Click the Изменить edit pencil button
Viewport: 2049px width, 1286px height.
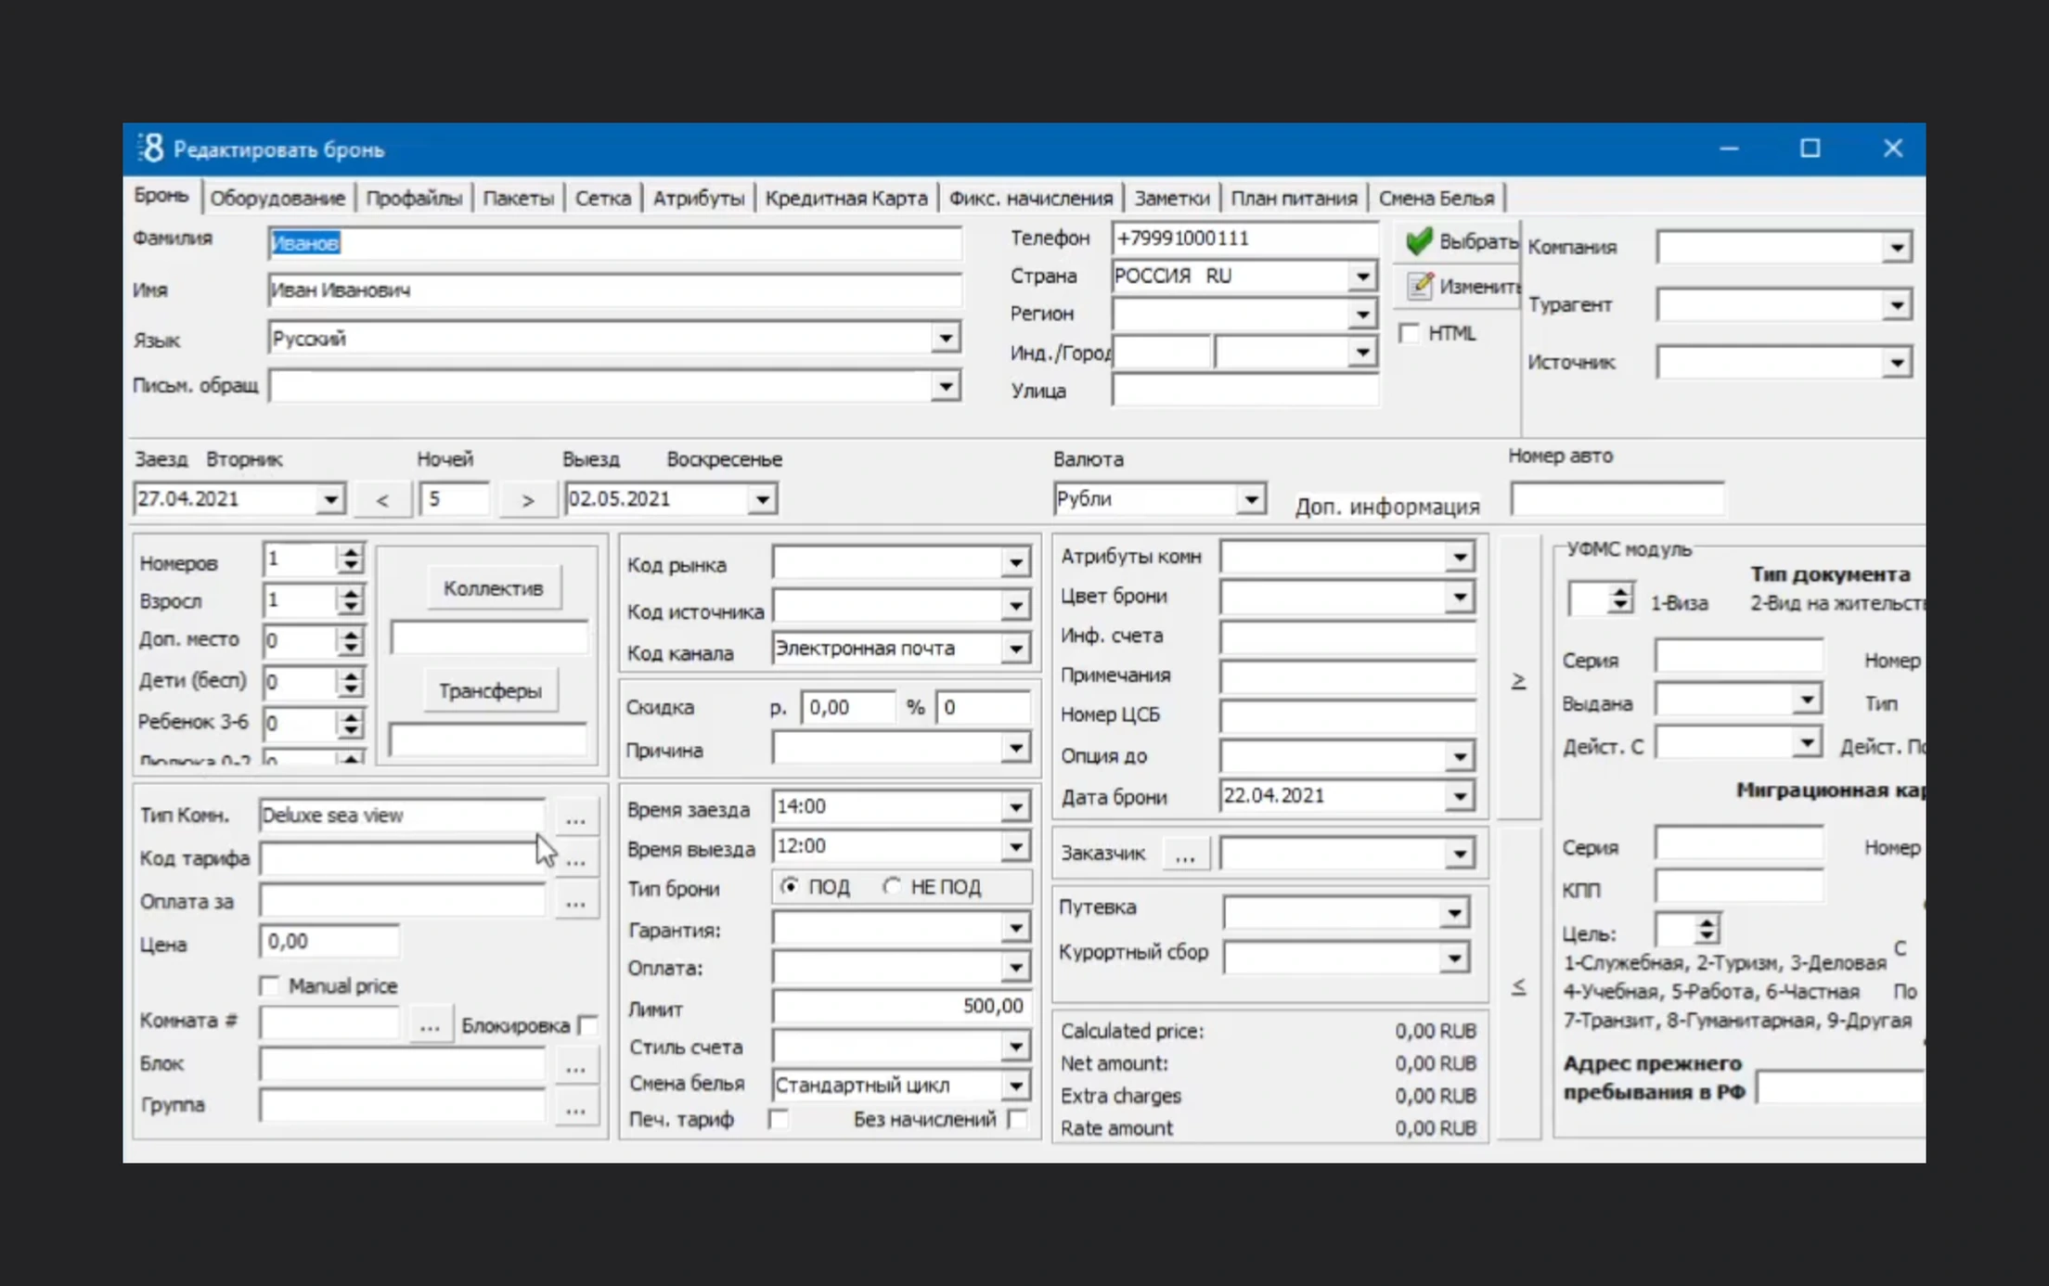click(x=1457, y=286)
